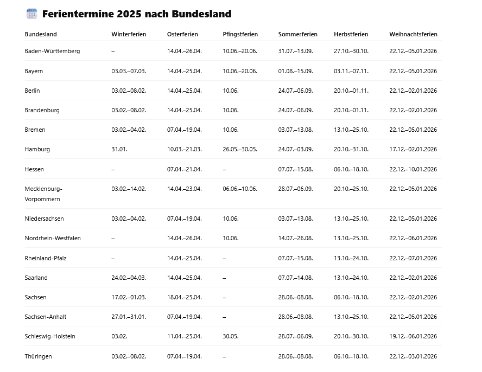Click the Sommerferien column header
This screenshot has height=372, width=482.
click(297, 34)
